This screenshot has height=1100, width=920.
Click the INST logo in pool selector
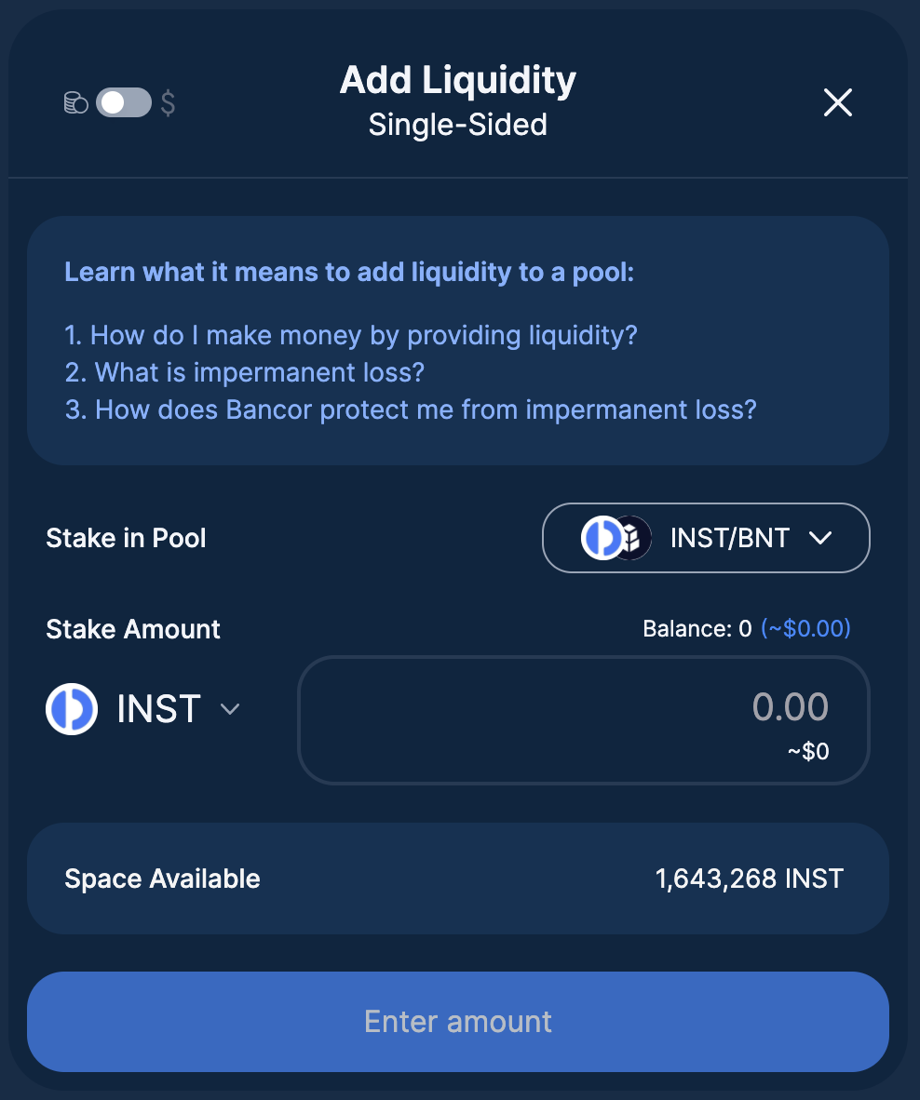coord(602,538)
